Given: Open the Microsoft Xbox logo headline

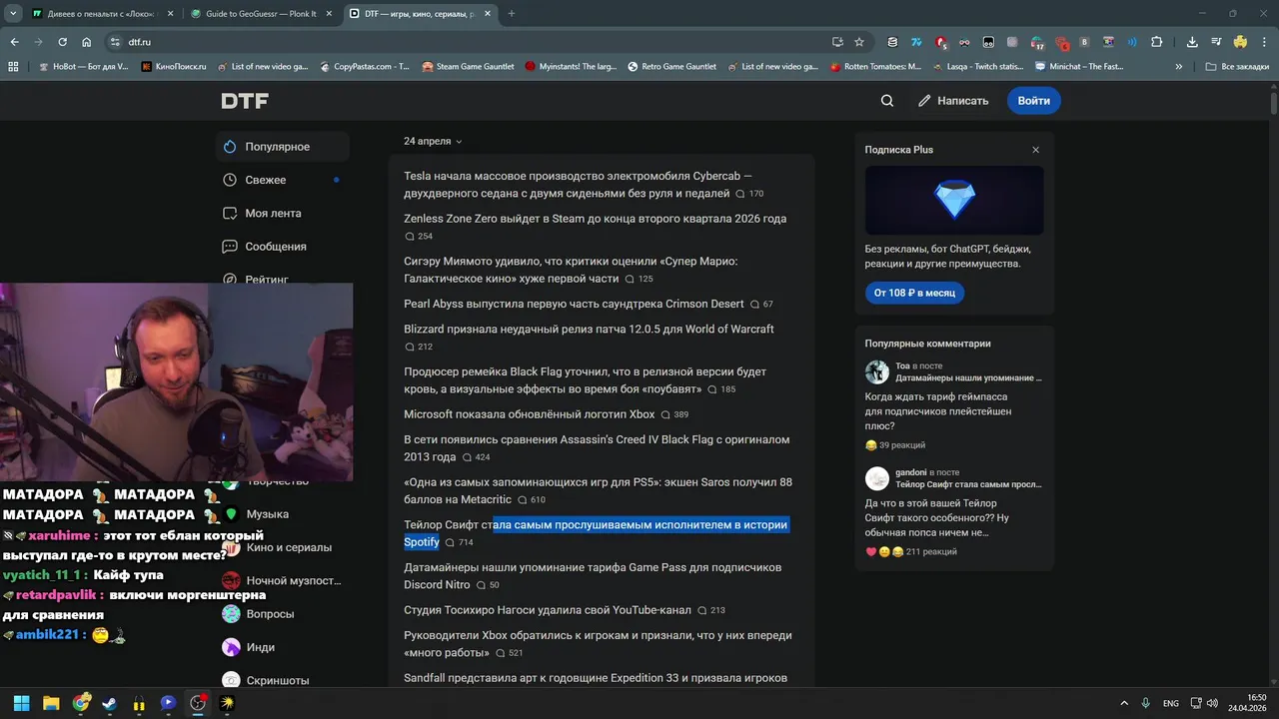Looking at the screenshot, I should click(x=530, y=414).
